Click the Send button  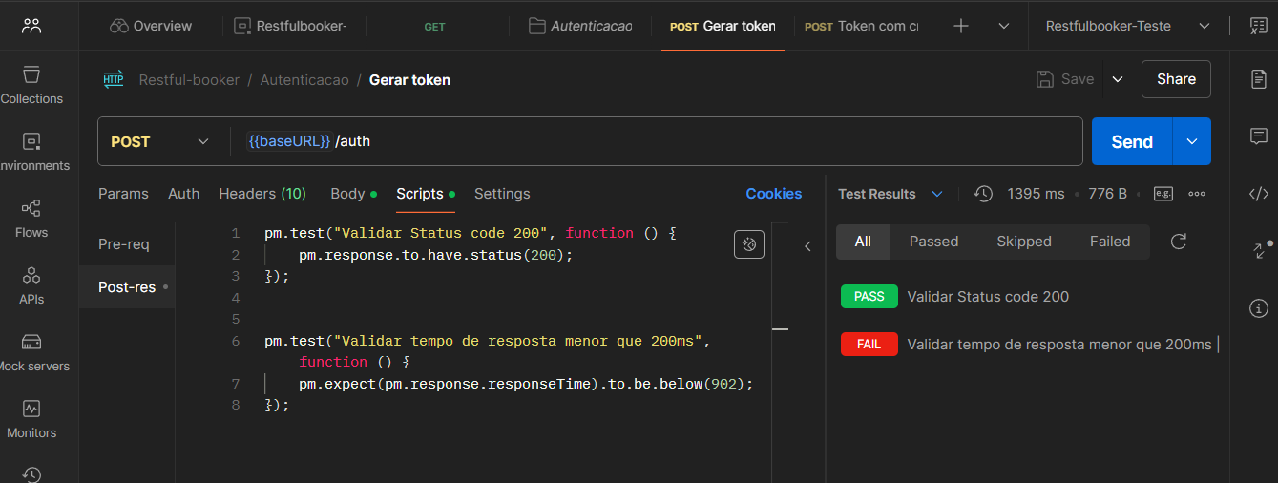point(1132,142)
